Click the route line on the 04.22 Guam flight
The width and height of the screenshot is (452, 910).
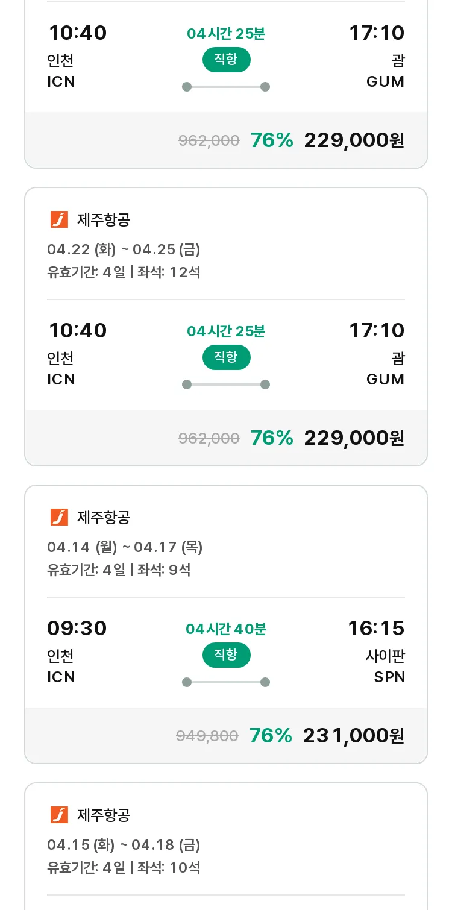(x=226, y=384)
